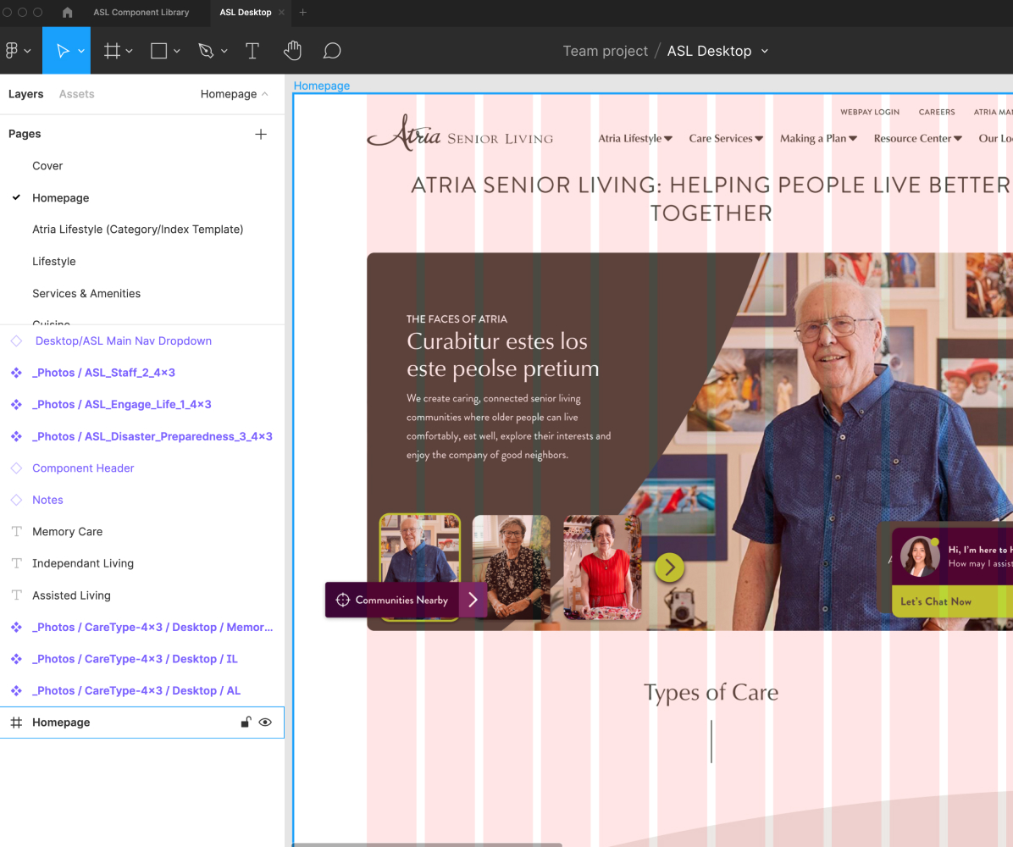This screenshot has height=847, width=1013.
Task: Click the man in blue shirt thumbnail
Action: coord(420,549)
